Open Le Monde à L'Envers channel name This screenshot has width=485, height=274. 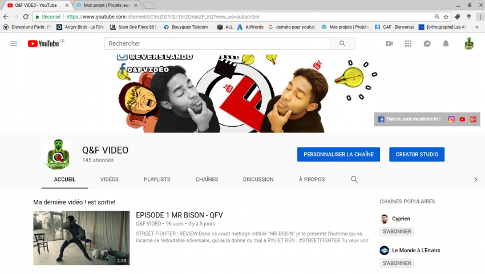click(x=416, y=251)
